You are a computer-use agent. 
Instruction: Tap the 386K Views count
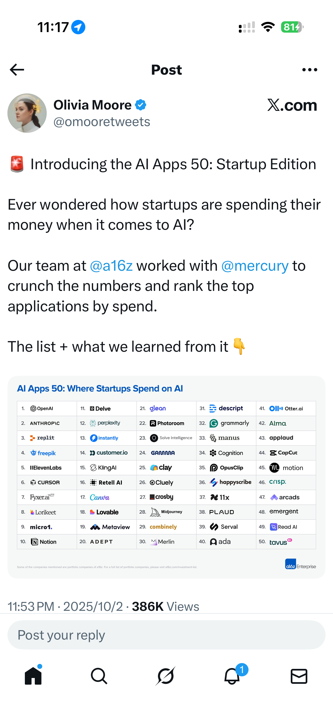pos(165,607)
